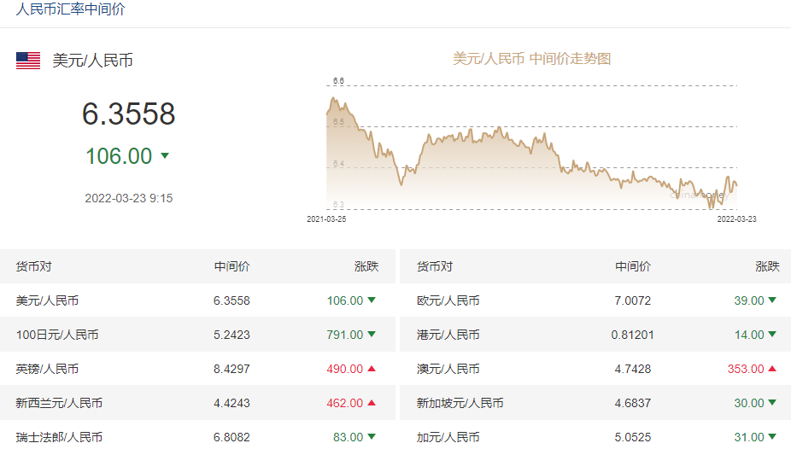Click the 美元/人民币 中间价走势图 chart title

[x=531, y=59]
